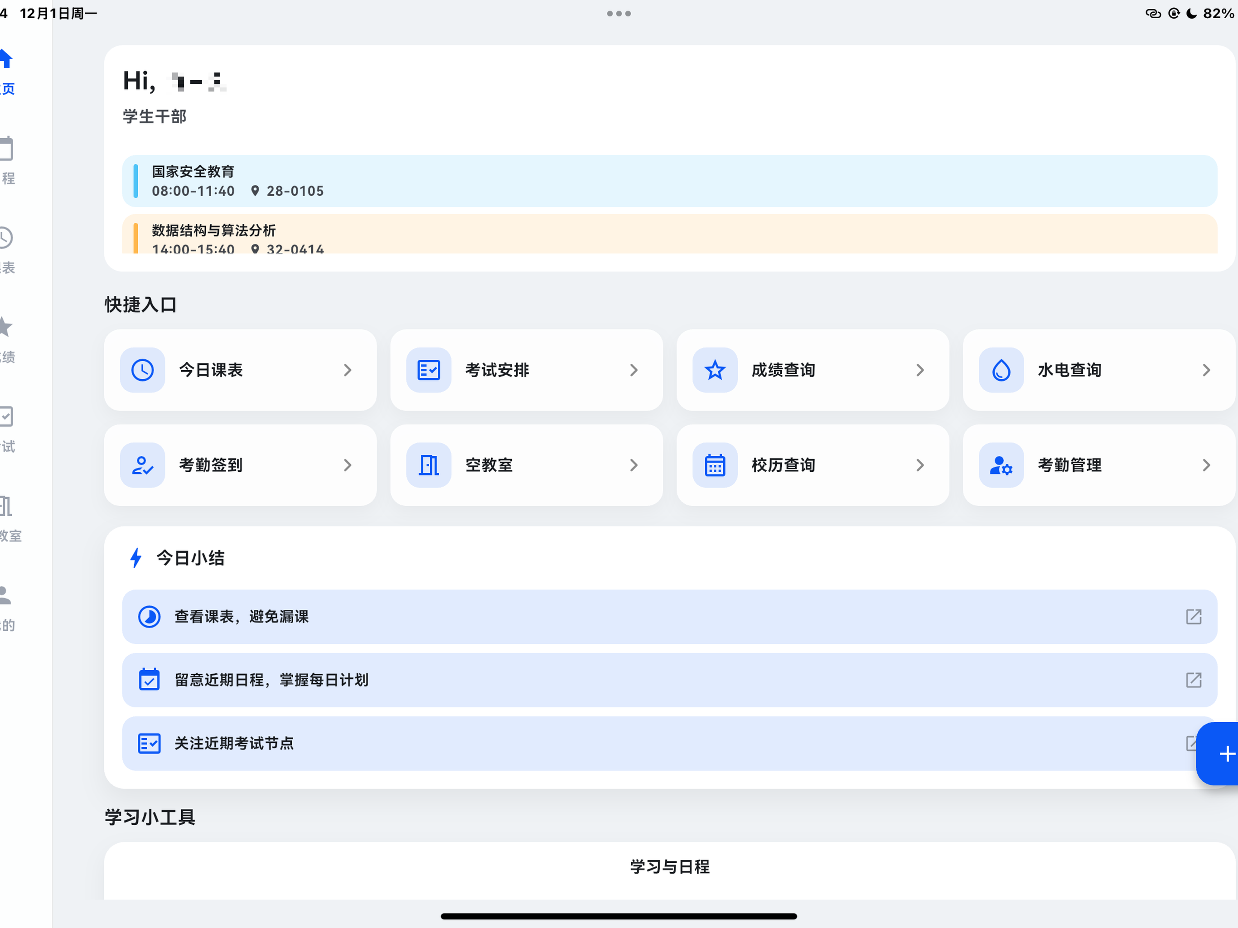The image size is (1238, 928).
Task: Click the 关注近期考试节点 text
Action: point(234,743)
